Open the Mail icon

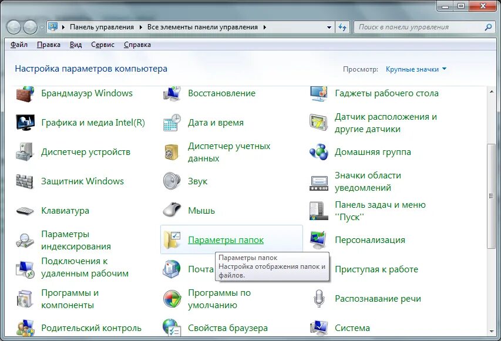click(x=172, y=269)
